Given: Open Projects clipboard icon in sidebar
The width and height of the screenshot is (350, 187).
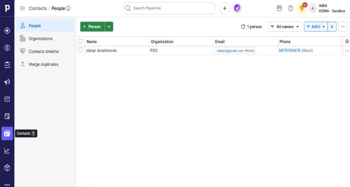Looking at the screenshot, I should pos(7,65).
